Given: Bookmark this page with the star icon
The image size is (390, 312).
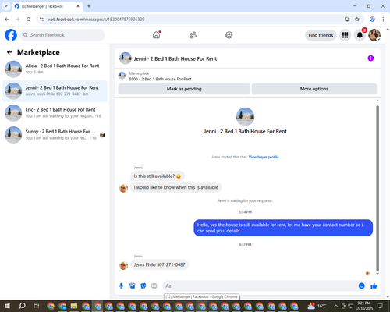Looking at the screenshot, I should tap(357, 19).
